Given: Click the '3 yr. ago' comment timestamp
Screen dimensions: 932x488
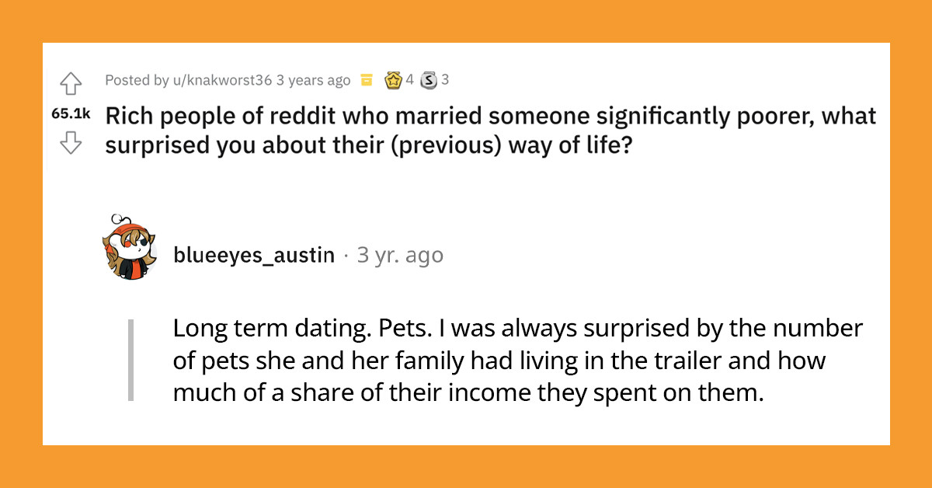Looking at the screenshot, I should pyautogui.click(x=399, y=254).
